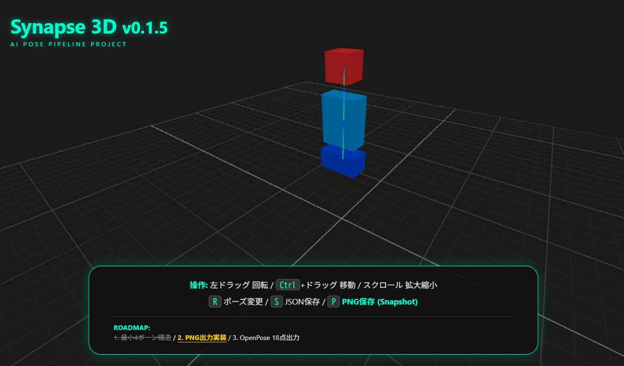Click the JSON保存 text
624x366 pixels.
tap(303, 302)
